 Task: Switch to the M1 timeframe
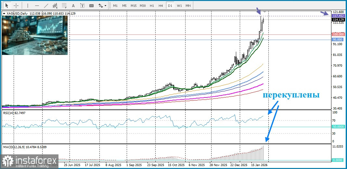pyautogui.click(x=115, y=6)
